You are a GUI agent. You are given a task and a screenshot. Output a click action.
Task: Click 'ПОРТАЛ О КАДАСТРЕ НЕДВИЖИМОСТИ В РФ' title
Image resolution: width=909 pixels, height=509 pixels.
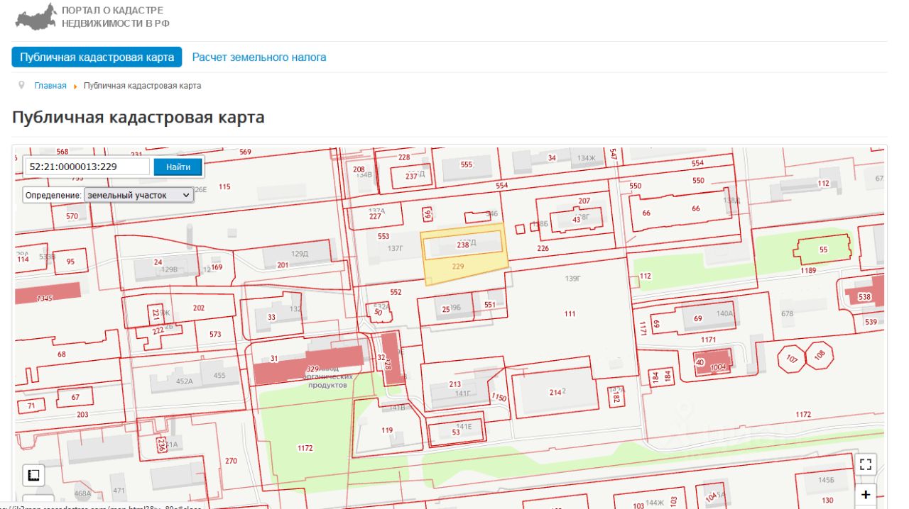pyautogui.click(x=116, y=17)
